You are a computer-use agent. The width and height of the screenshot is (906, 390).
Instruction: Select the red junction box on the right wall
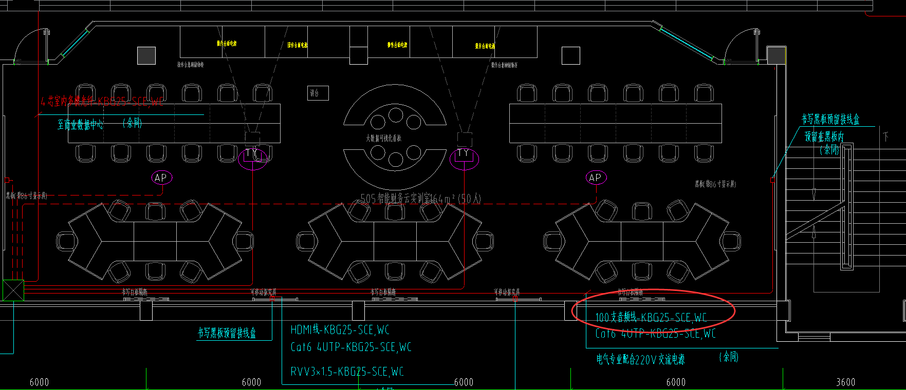tap(772, 180)
